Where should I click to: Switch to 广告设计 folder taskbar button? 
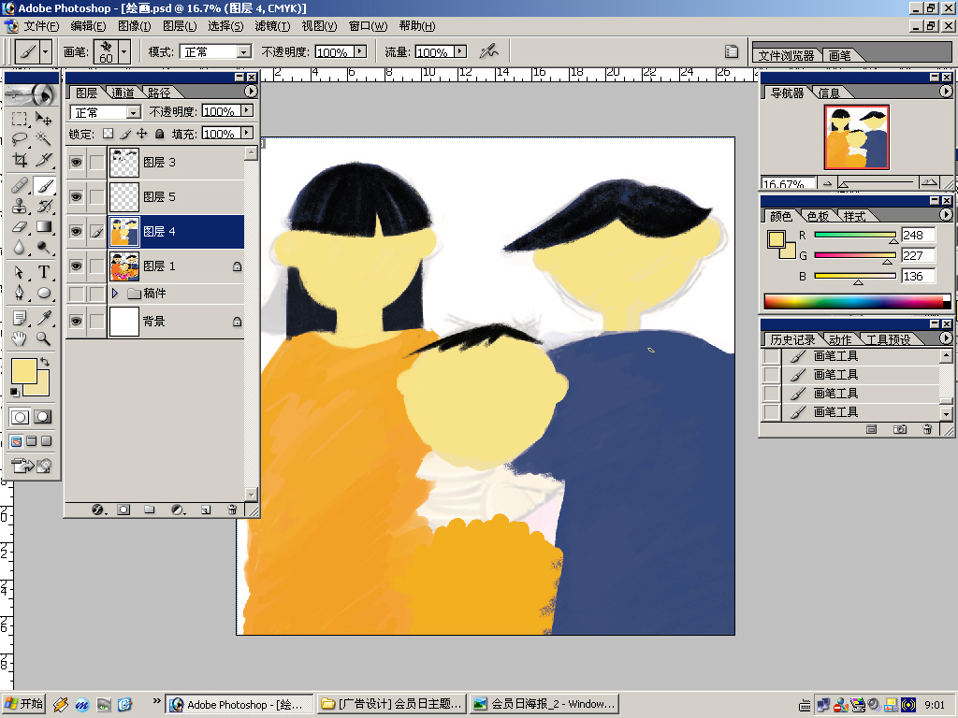click(392, 704)
